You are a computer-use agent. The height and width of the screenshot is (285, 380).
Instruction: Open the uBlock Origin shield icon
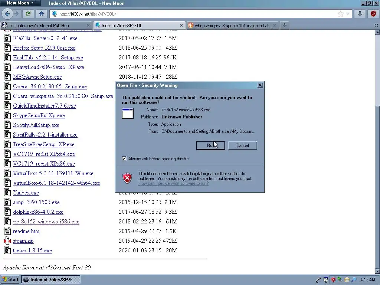(373, 14)
